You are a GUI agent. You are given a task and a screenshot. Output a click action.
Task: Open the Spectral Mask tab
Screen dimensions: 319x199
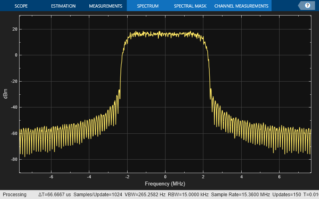[189, 6]
